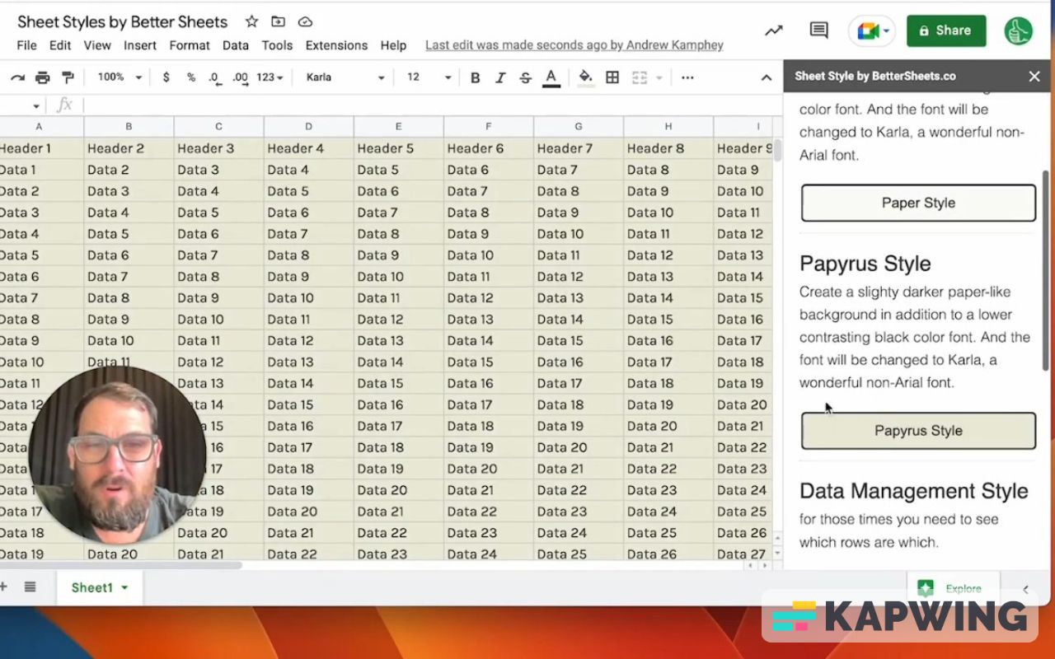Open the Help menu

[x=393, y=45]
